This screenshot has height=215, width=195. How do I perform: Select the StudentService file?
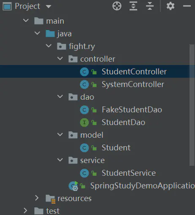click(129, 173)
